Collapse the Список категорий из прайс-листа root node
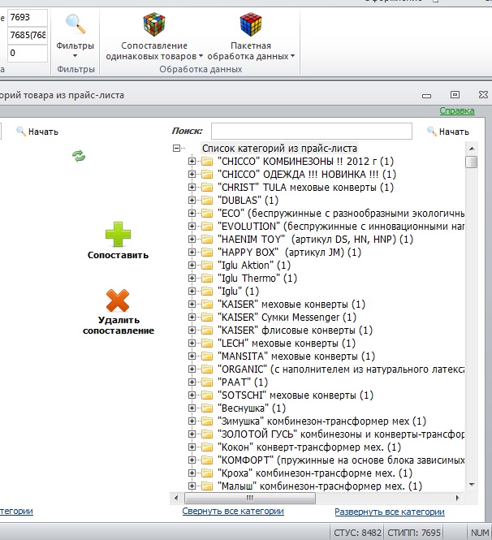This screenshot has height=540, width=492. coord(177,149)
